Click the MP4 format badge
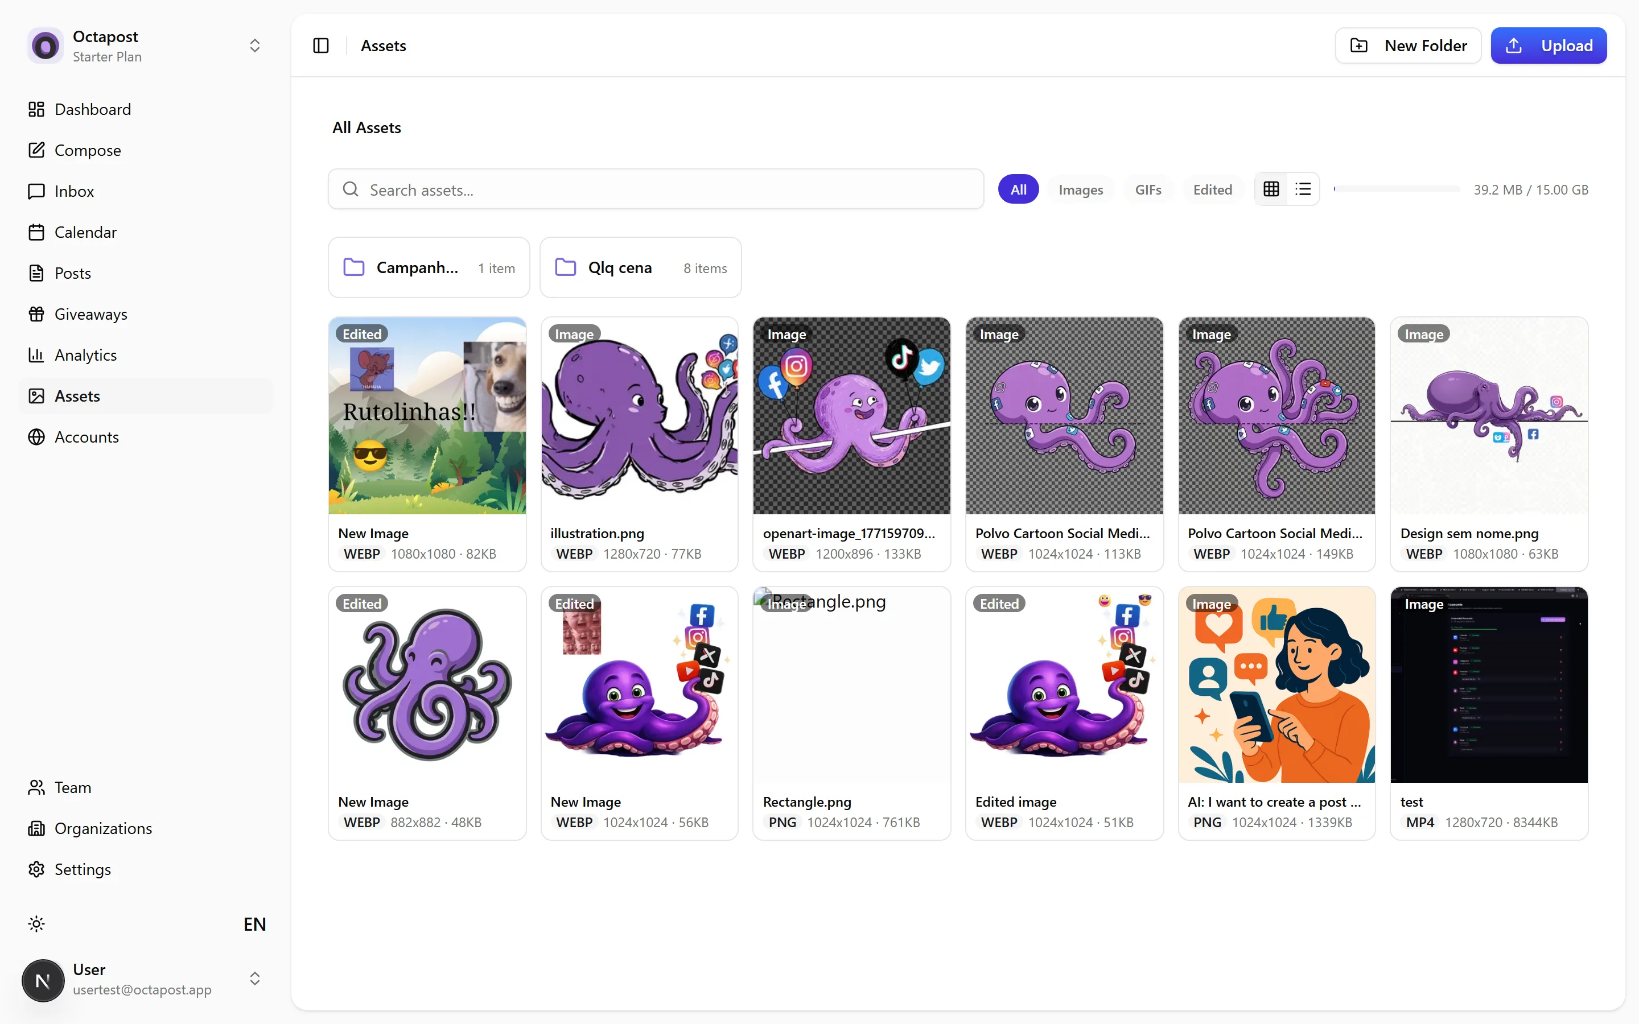 [x=1419, y=822]
